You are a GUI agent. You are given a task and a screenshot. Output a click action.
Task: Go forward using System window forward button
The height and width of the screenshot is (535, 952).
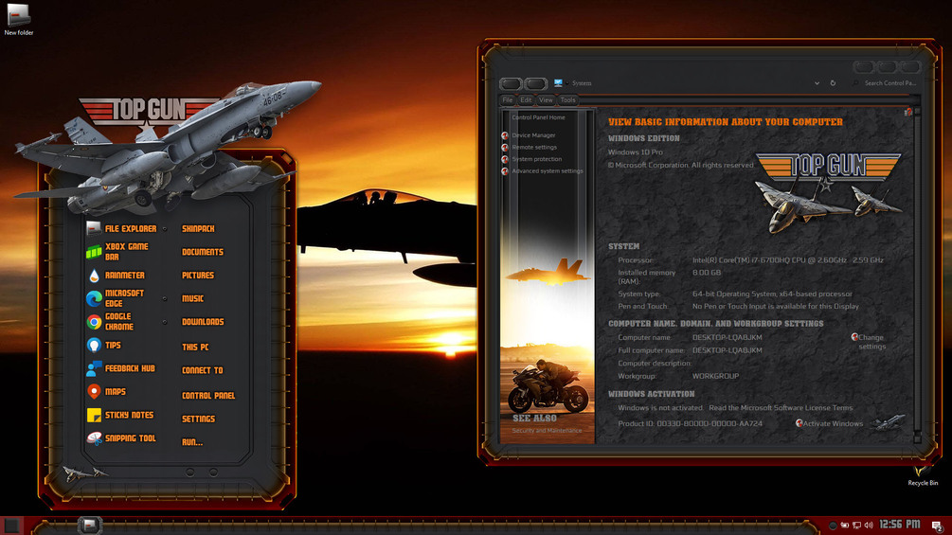coord(535,83)
